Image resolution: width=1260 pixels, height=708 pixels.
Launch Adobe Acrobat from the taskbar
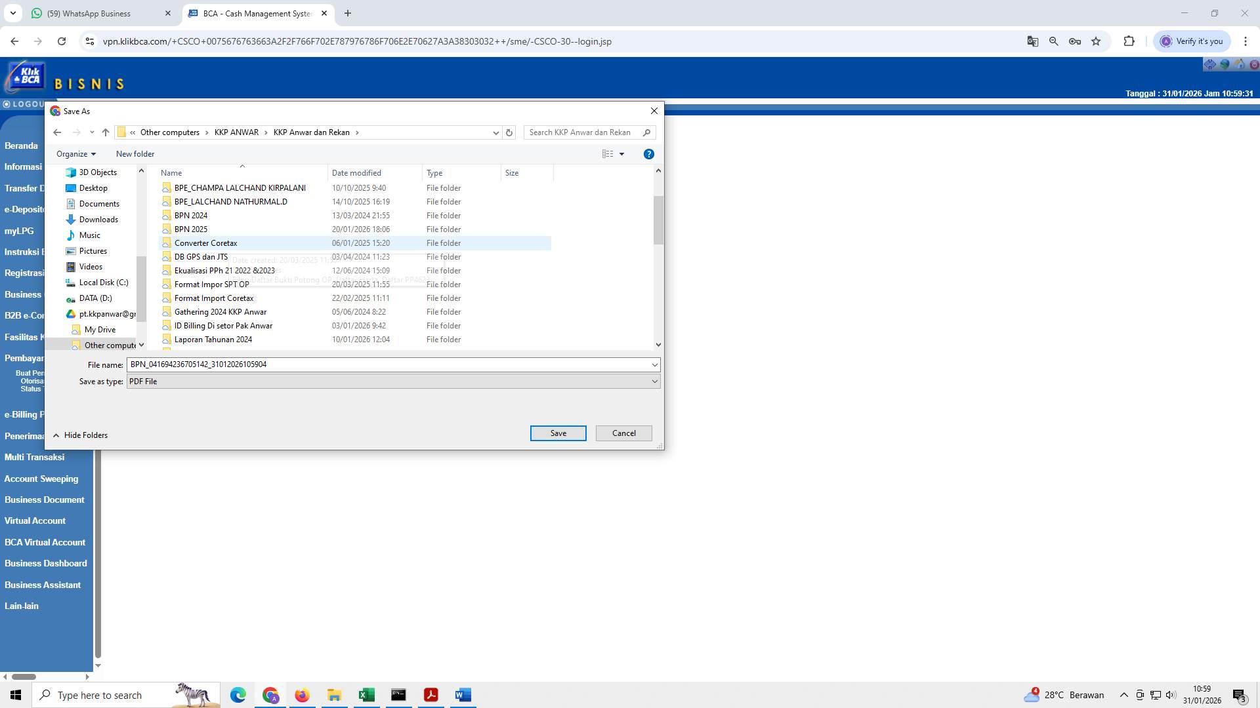point(431,695)
